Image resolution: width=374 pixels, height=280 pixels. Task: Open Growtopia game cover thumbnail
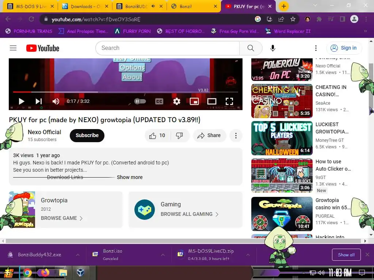[x=22, y=210]
